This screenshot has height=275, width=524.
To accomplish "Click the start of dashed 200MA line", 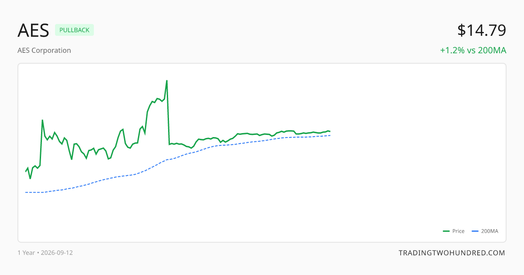I will coord(26,192).
